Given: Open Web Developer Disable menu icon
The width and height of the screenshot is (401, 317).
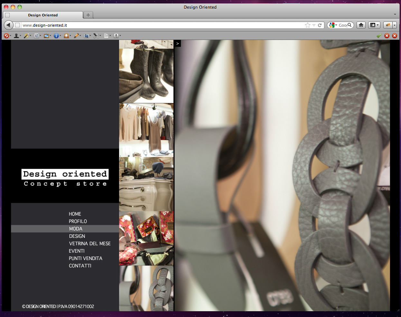Looking at the screenshot, I should pyautogui.click(x=6, y=36).
